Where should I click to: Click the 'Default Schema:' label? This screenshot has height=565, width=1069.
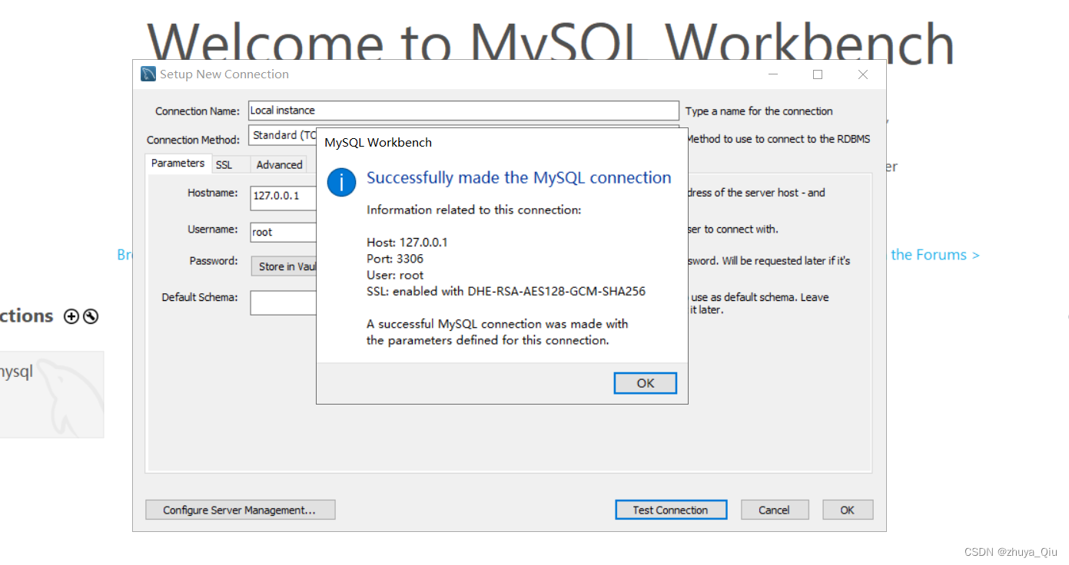(x=200, y=297)
